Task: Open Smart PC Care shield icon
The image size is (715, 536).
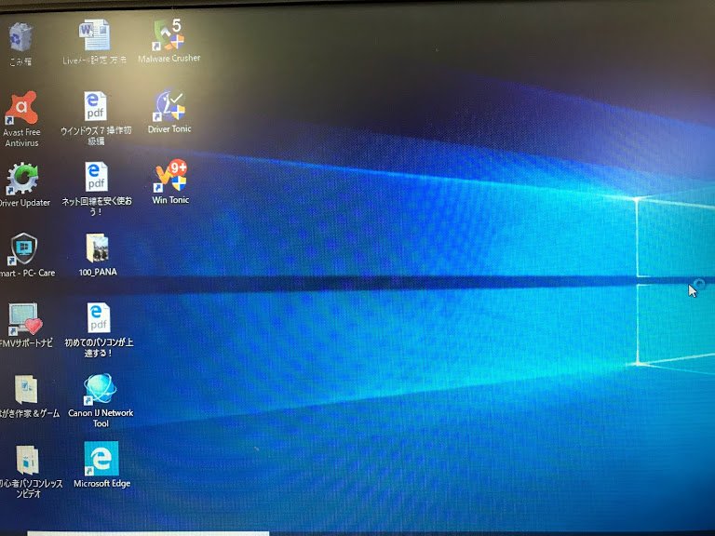Action: click(23, 248)
